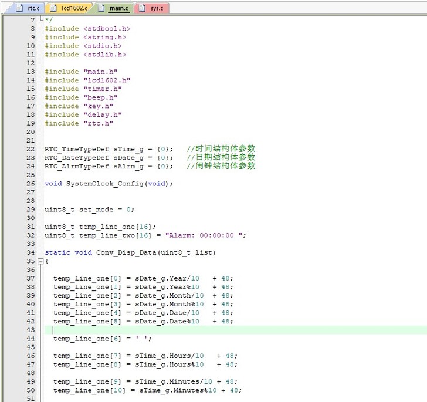Switch to the rtc.c tab
The image size is (427, 402).
27,8
